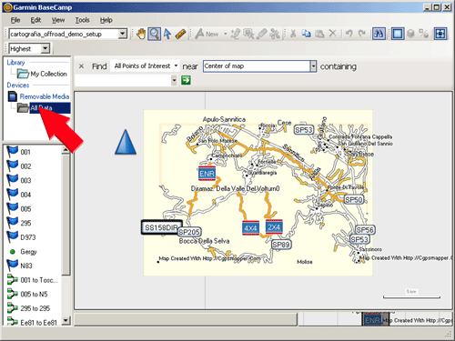The height and width of the screenshot is (341, 455).
Task: Toggle full screen map icon
Action: tap(440, 34)
